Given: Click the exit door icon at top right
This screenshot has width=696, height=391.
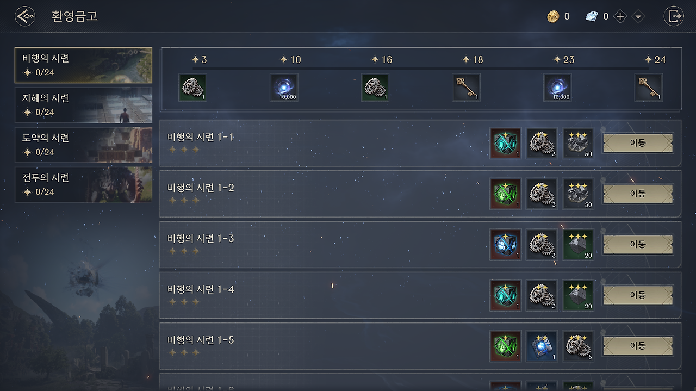Looking at the screenshot, I should click(674, 16).
